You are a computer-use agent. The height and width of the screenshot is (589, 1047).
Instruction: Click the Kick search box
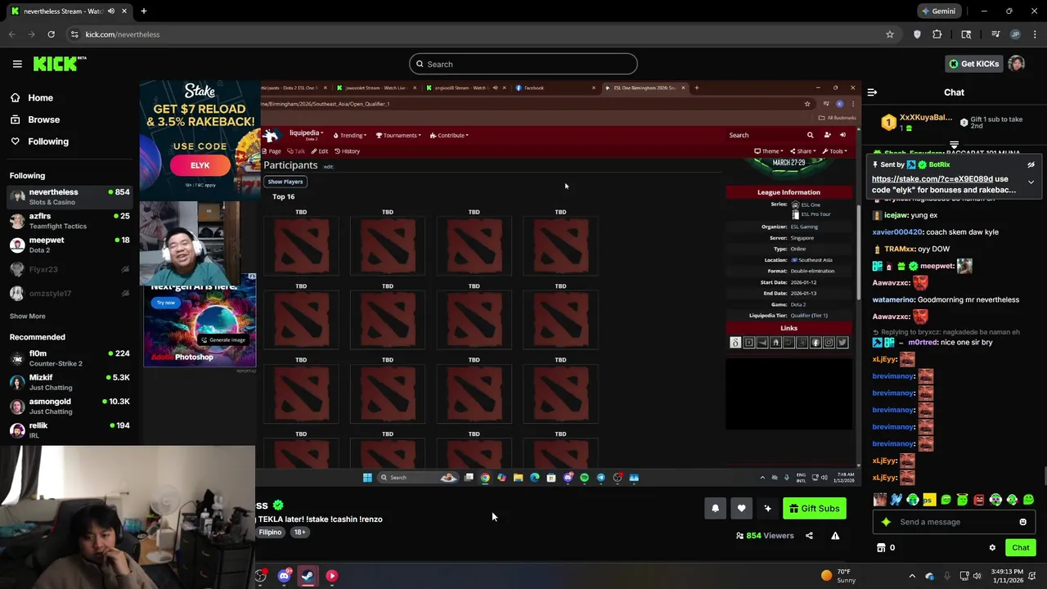coord(523,64)
